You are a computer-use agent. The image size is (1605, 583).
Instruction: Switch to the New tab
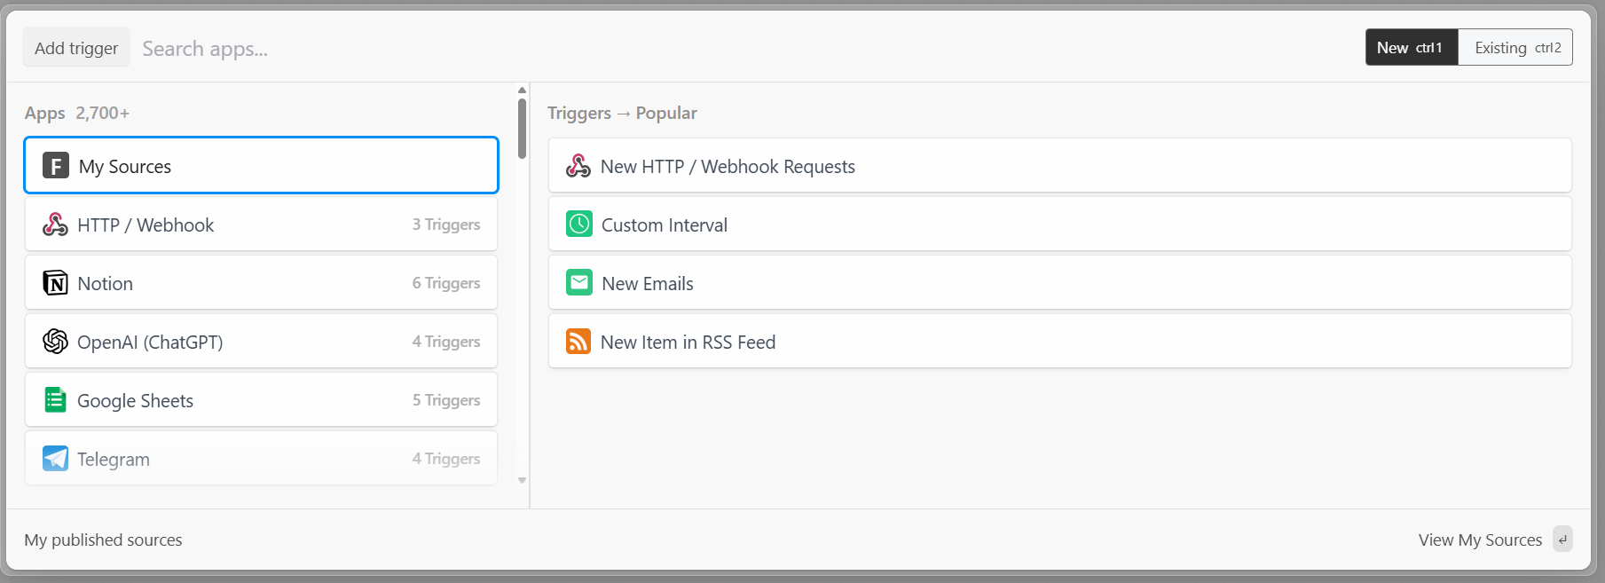point(1412,48)
